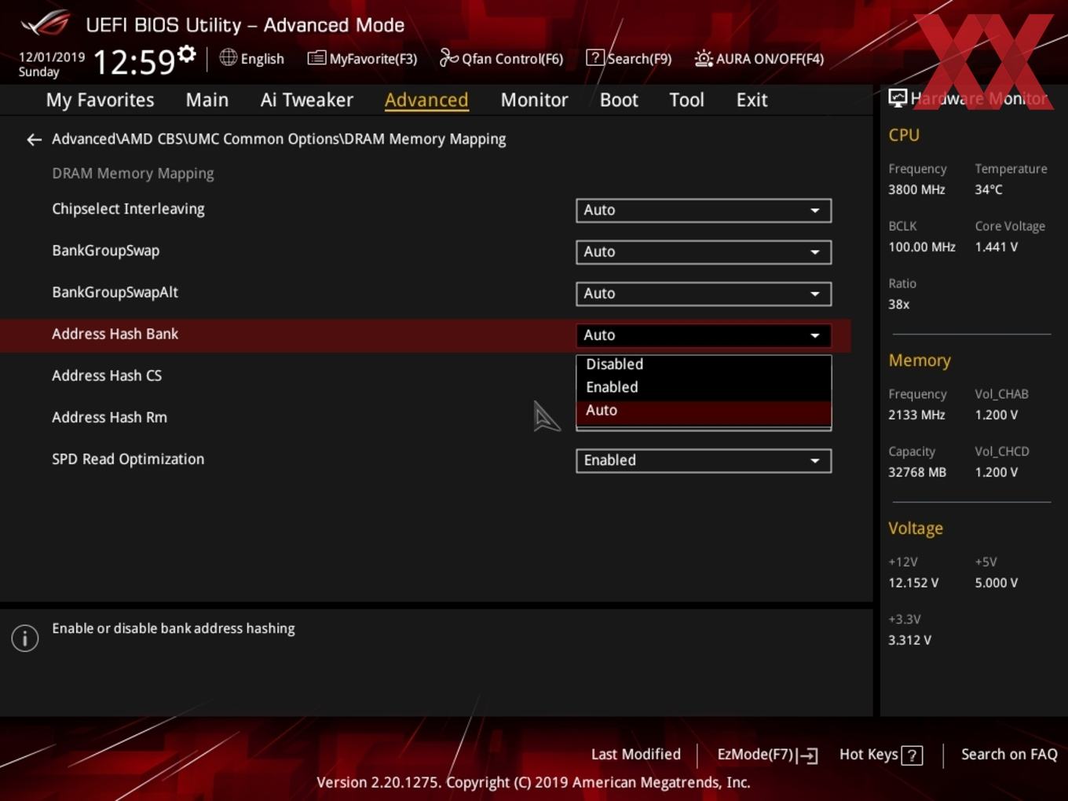
Task: Switch to My Favorites tab
Action: pyautogui.click(x=100, y=100)
